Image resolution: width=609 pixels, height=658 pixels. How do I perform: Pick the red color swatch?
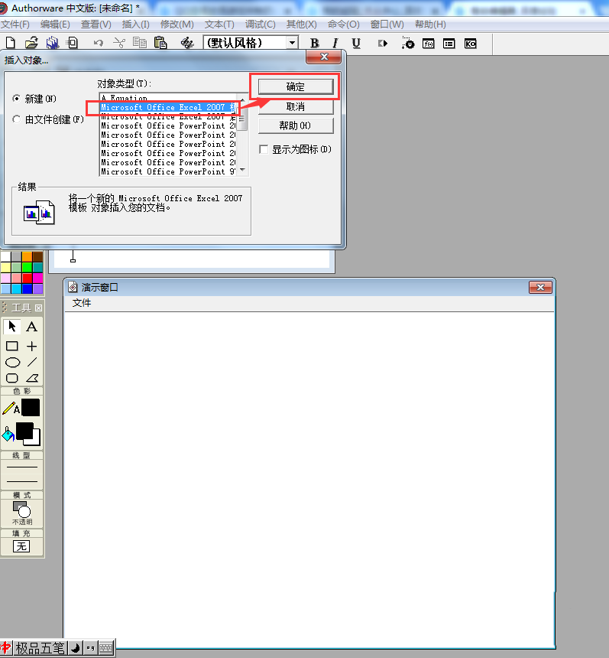[28, 278]
